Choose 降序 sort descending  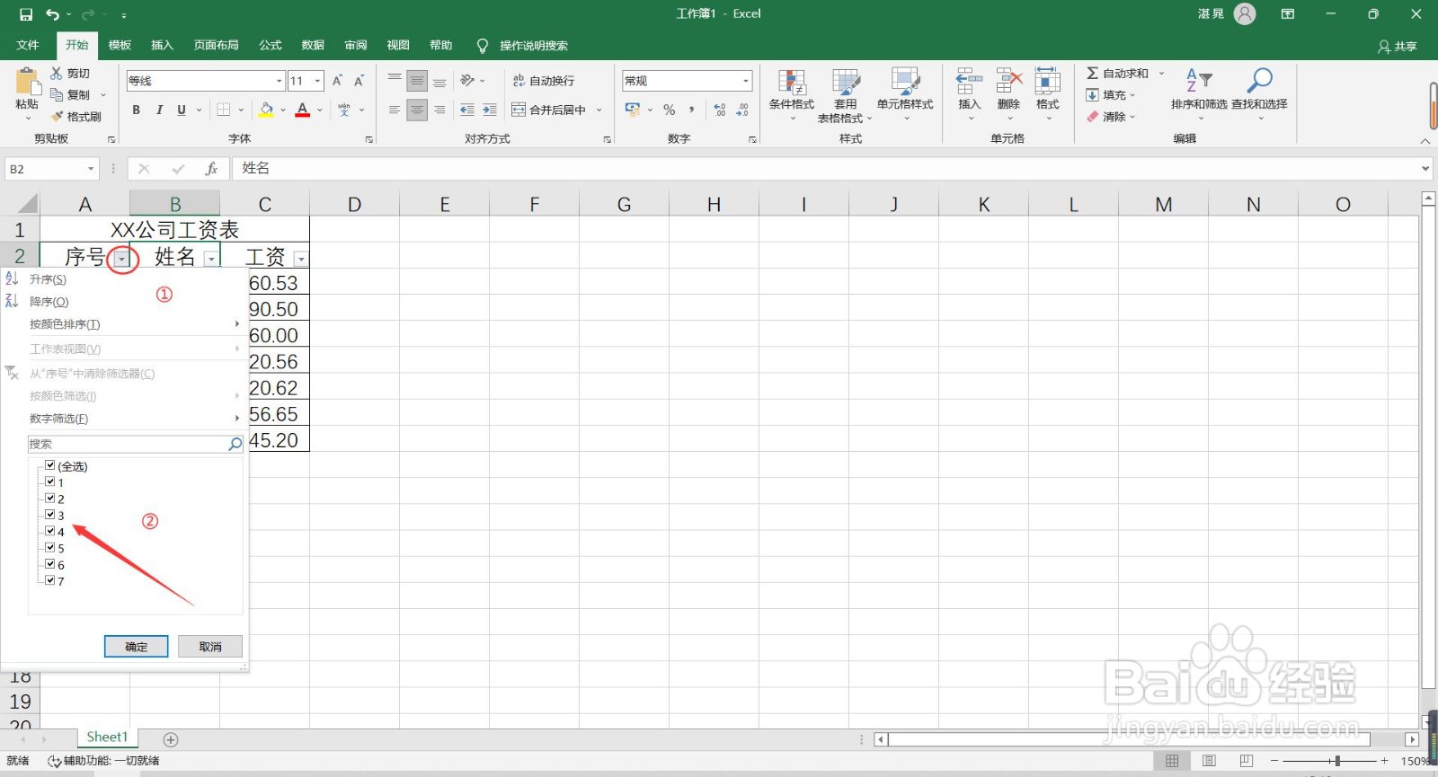click(x=124, y=302)
